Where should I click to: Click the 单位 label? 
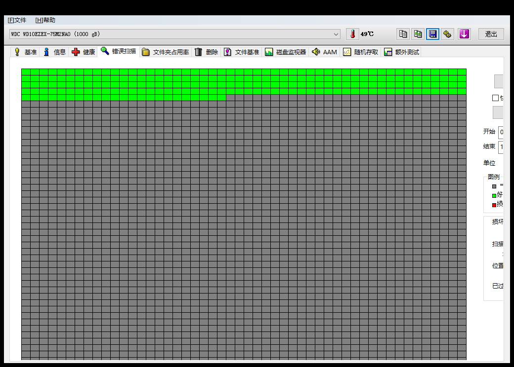tap(489, 163)
